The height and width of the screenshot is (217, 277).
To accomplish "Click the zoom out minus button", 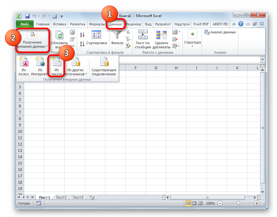I will tap(220, 203).
